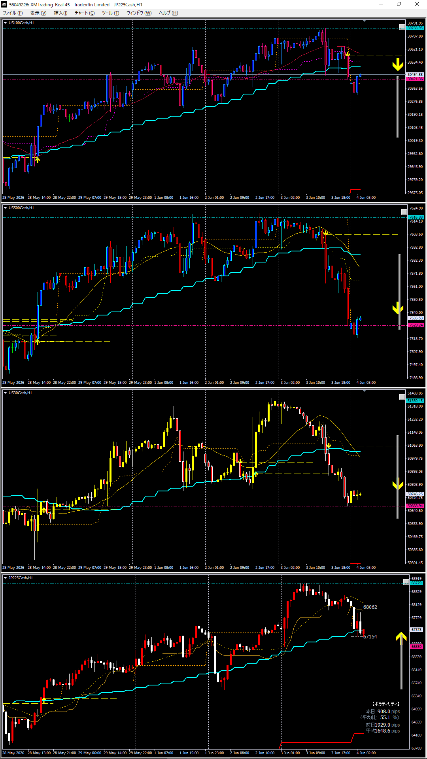Expand the US30Cash,H1 chart title triangle

(x=6, y=393)
